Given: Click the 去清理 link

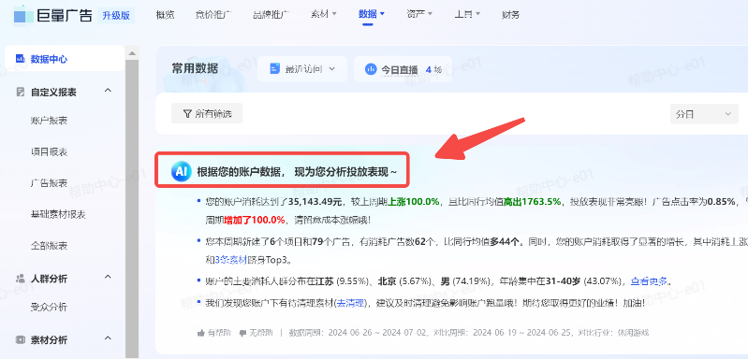Looking at the screenshot, I should click(351, 303).
